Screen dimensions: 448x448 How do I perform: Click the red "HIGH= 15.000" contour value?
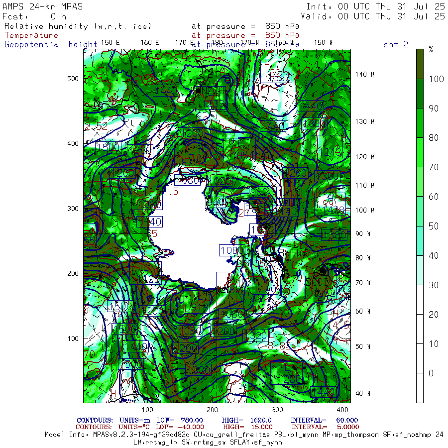(x=248, y=427)
